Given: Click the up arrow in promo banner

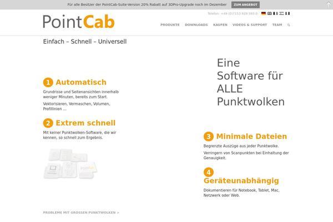Looking at the screenshot, I should point(329,4).
